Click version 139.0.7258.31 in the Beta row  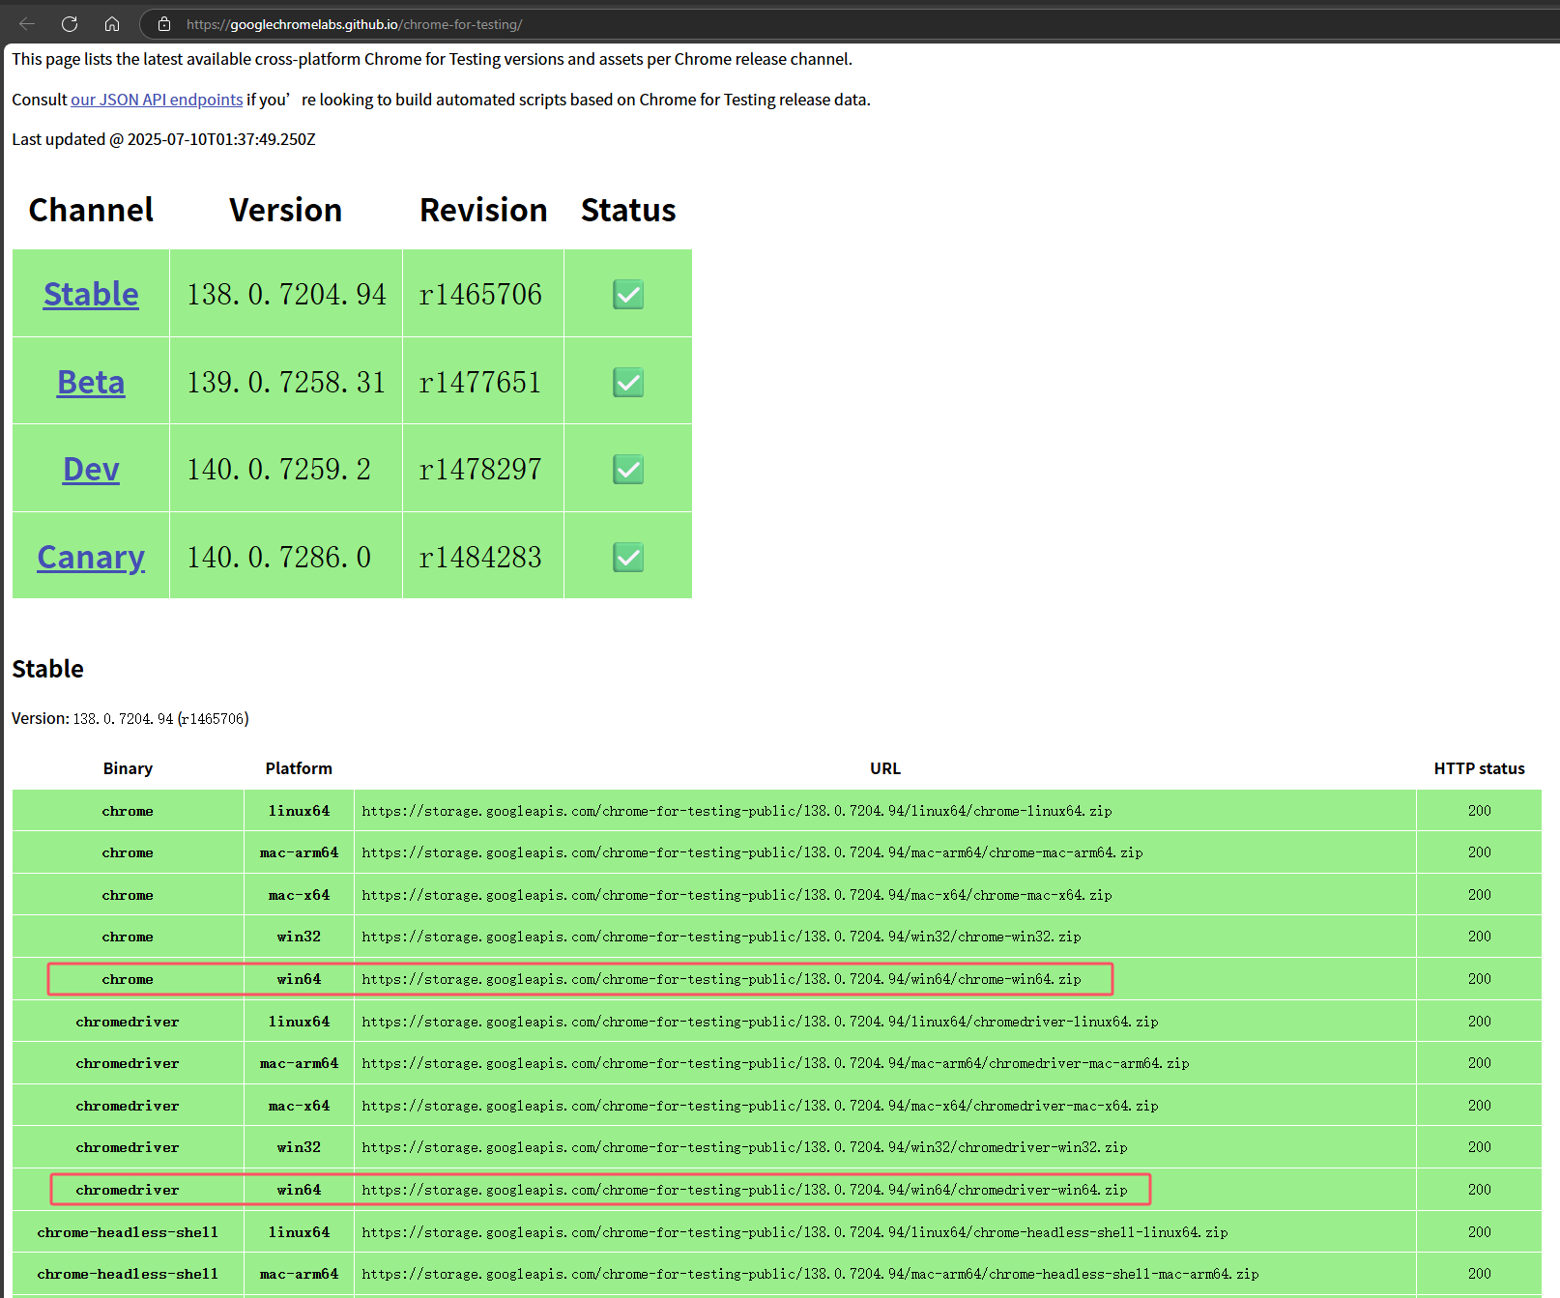point(286,382)
